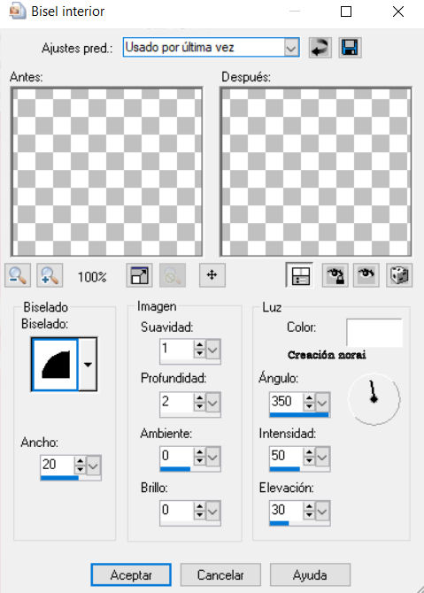Click the Cancelar button

click(x=220, y=574)
